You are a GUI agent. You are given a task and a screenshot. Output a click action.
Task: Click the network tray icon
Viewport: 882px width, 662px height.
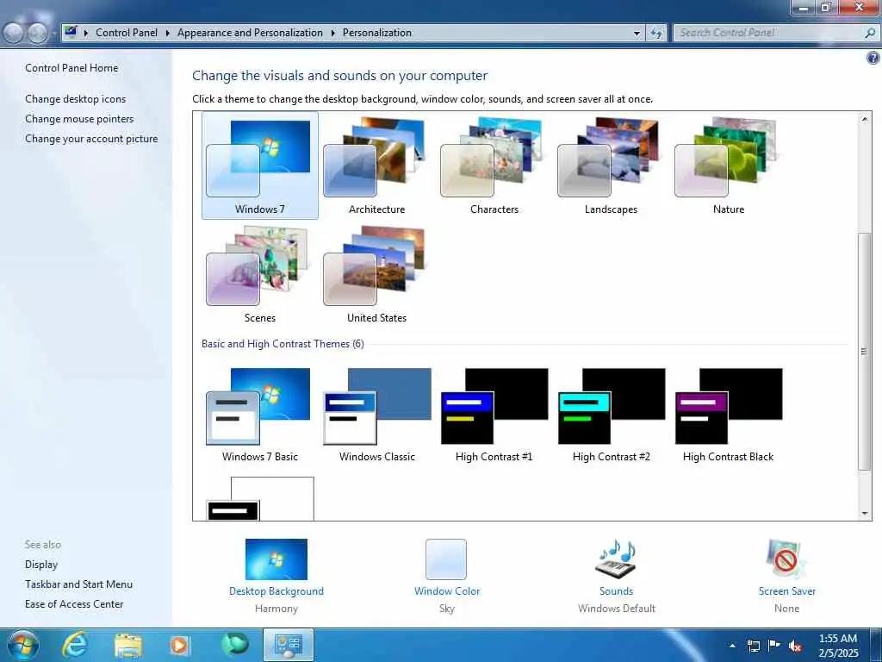[x=753, y=646]
